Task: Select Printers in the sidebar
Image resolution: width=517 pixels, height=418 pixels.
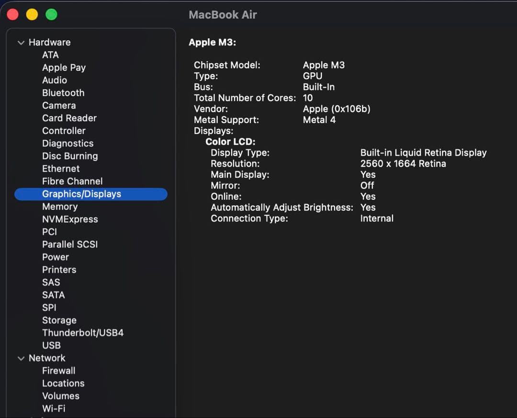Action: coord(59,270)
